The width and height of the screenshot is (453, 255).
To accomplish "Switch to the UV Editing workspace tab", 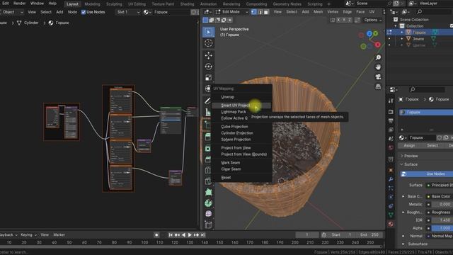I will (137, 4).
